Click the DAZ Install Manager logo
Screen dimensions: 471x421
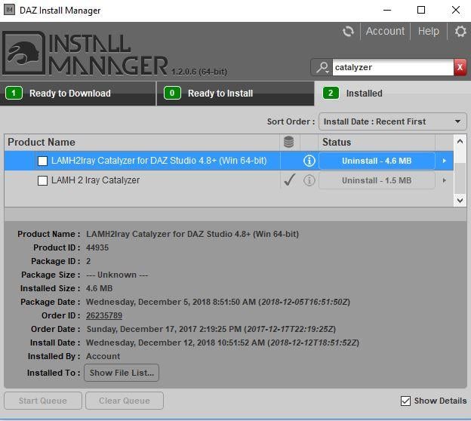point(85,53)
